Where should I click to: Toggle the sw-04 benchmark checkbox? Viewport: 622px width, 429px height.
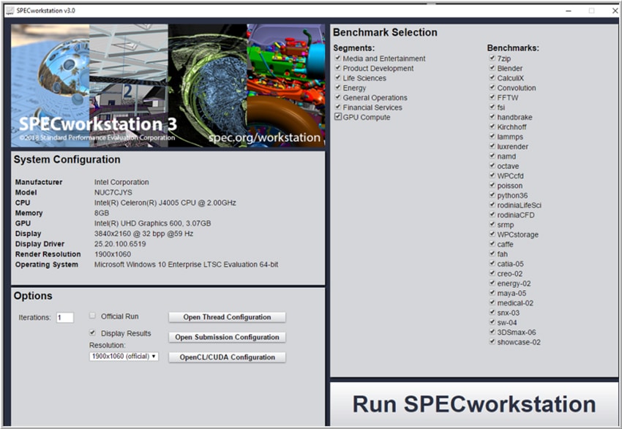tap(492, 322)
